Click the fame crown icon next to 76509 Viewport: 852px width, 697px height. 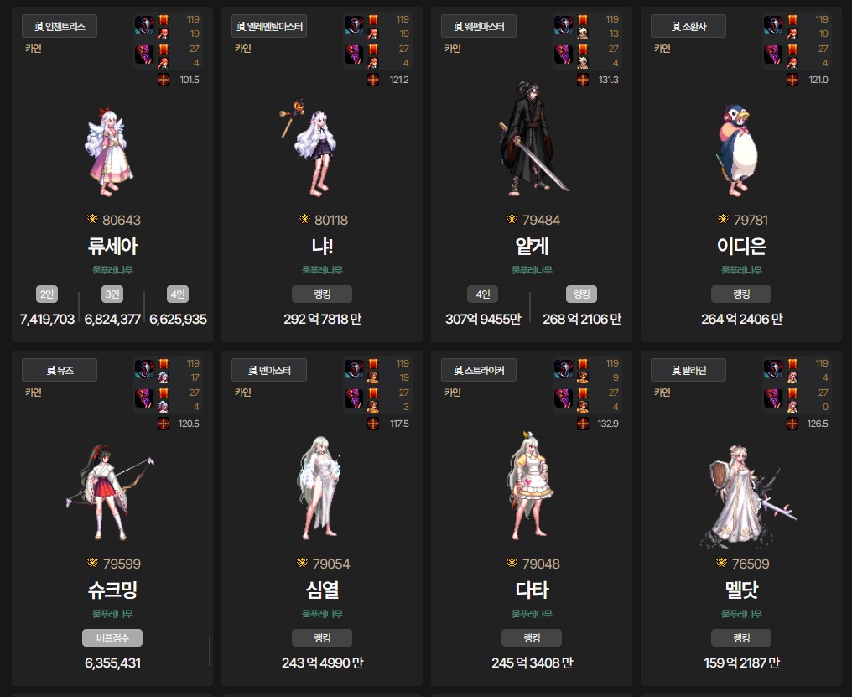click(721, 563)
